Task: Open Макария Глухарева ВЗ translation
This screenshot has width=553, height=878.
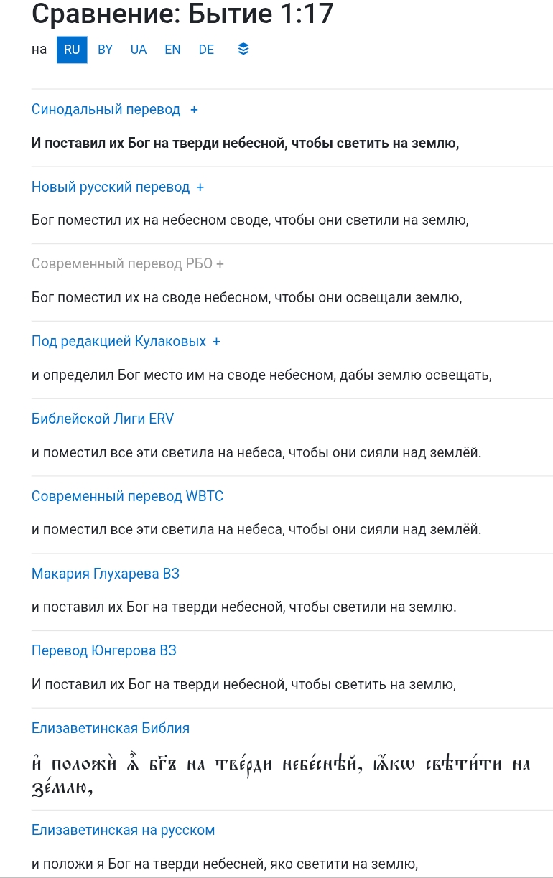Action: [x=105, y=574]
